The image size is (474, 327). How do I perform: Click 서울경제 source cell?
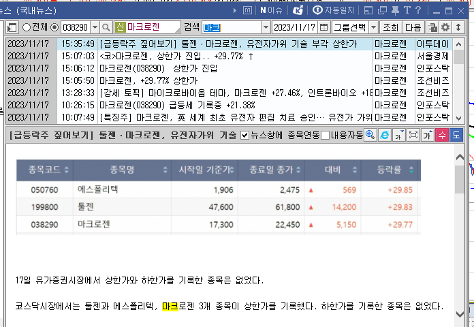click(433, 57)
